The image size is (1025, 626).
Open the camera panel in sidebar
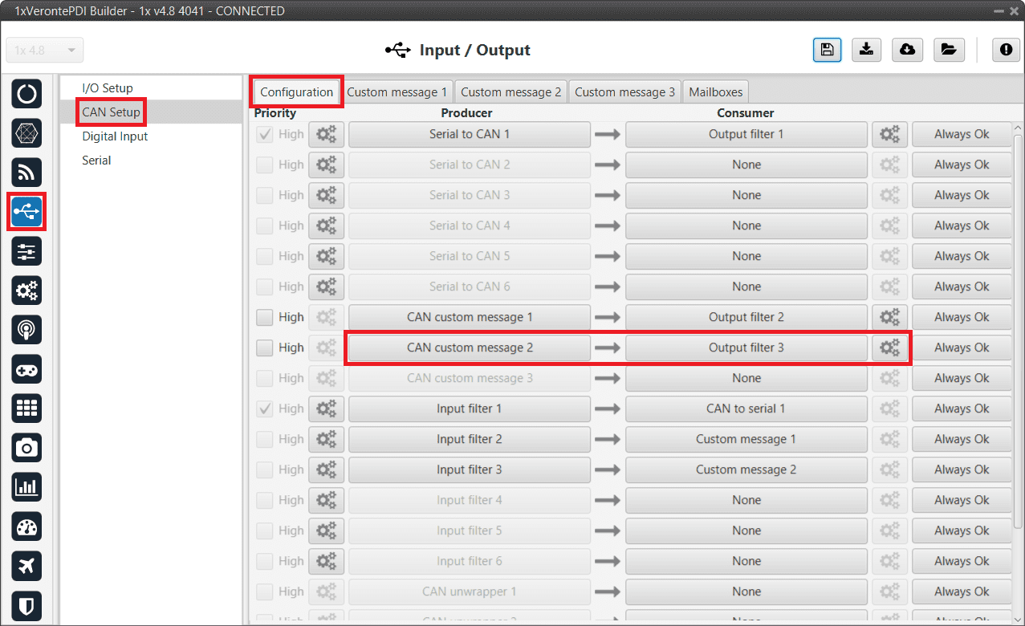pyautogui.click(x=26, y=448)
